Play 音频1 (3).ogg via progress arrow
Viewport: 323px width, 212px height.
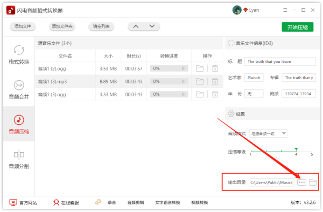184,95
